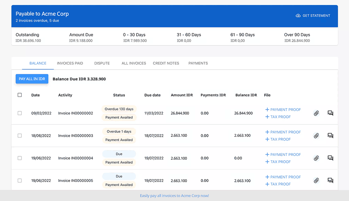Click the Due badge for Invoice IN00000004
Screen dimensions: 349x201
(119, 154)
